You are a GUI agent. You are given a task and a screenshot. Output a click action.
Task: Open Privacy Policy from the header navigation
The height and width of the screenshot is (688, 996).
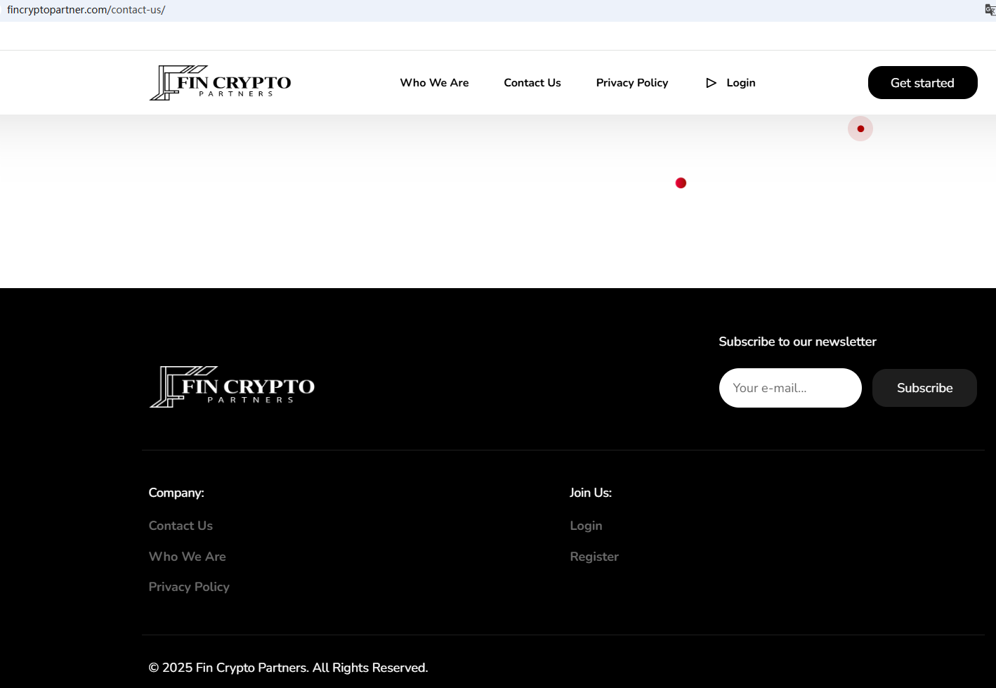[631, 83]
